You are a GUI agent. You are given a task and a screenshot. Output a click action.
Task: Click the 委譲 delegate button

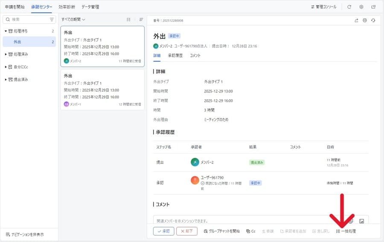(x=268, y=231)
